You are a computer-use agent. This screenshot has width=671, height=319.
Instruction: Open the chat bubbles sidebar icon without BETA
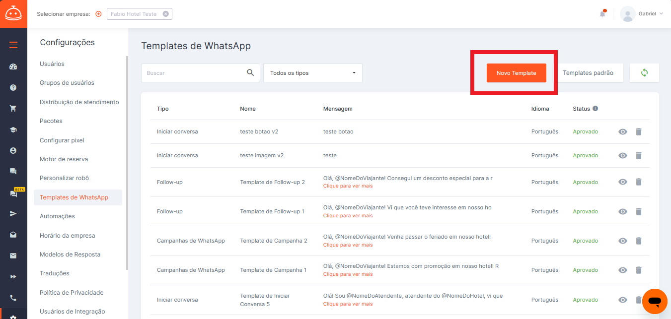coord(13,171)
